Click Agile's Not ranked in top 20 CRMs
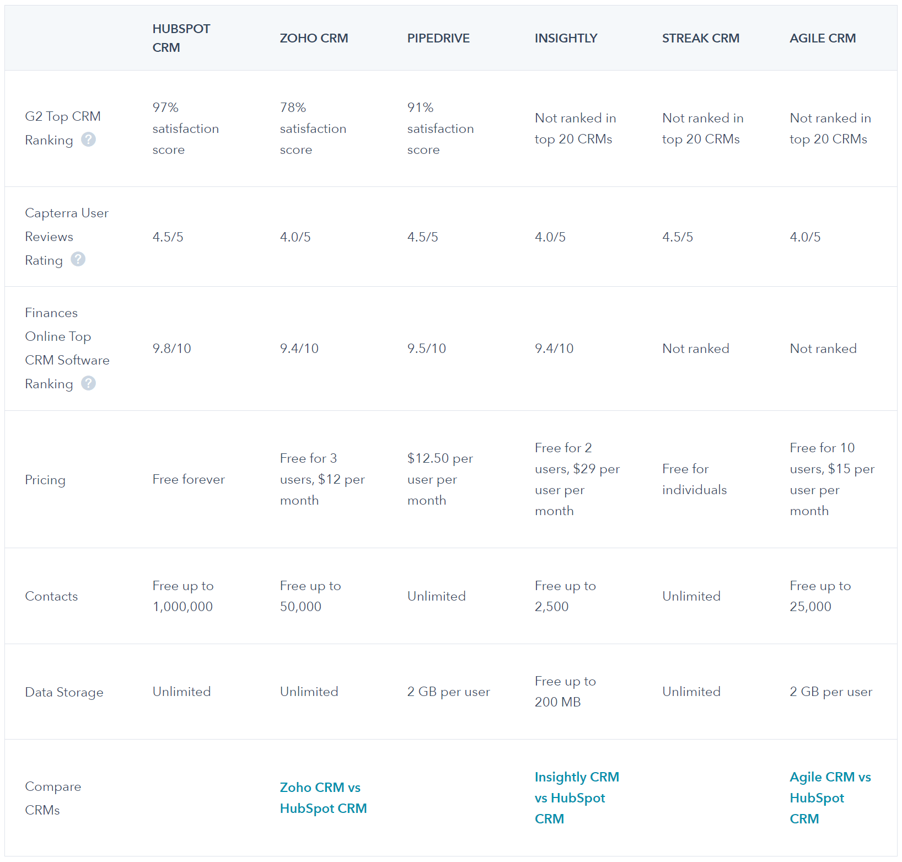Screen dimensions: 902x862 click(x=830, y=128)
